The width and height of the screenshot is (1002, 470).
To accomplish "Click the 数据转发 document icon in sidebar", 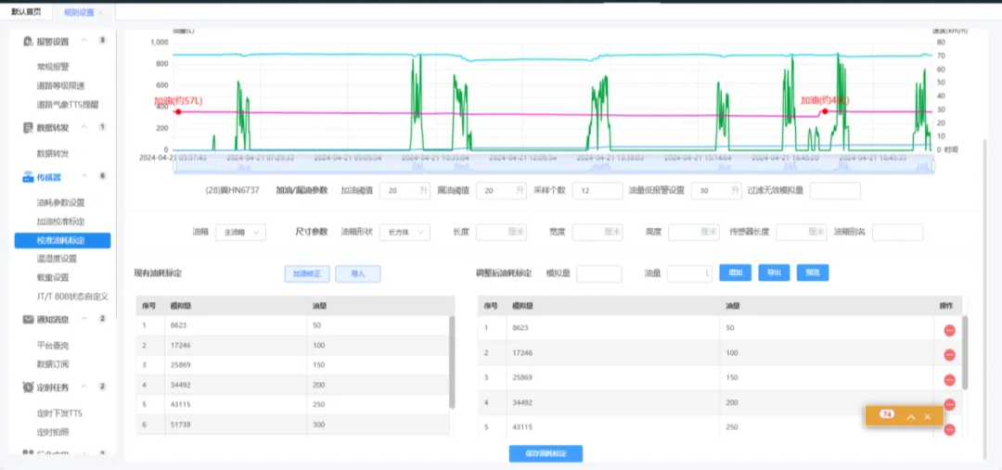I will pos(28,128).
